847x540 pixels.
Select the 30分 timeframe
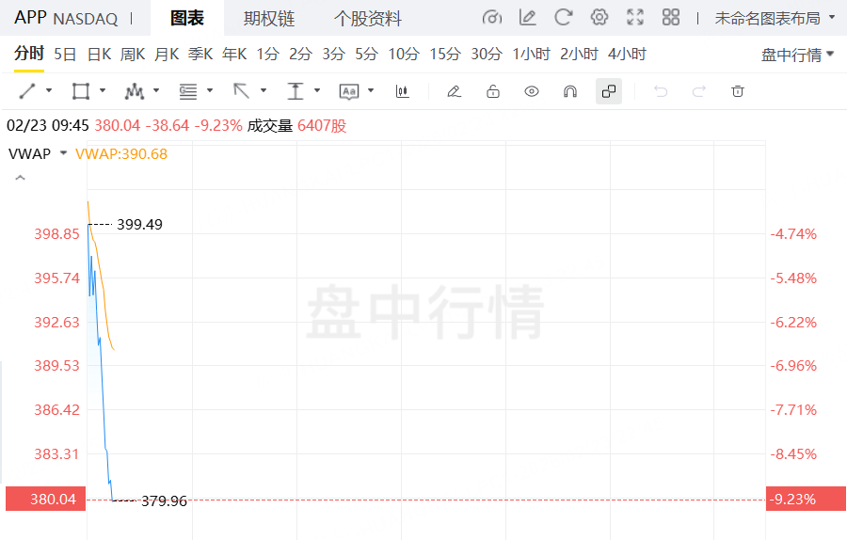(x=487, y=54)
